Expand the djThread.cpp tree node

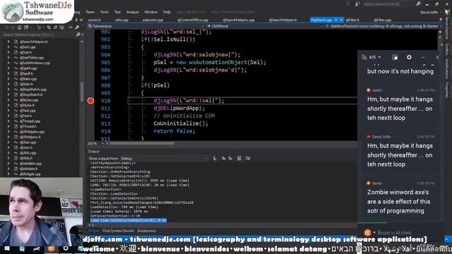coord(8,121)
